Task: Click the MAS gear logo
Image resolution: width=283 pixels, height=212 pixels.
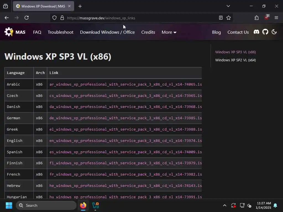Action: (9, 32)
